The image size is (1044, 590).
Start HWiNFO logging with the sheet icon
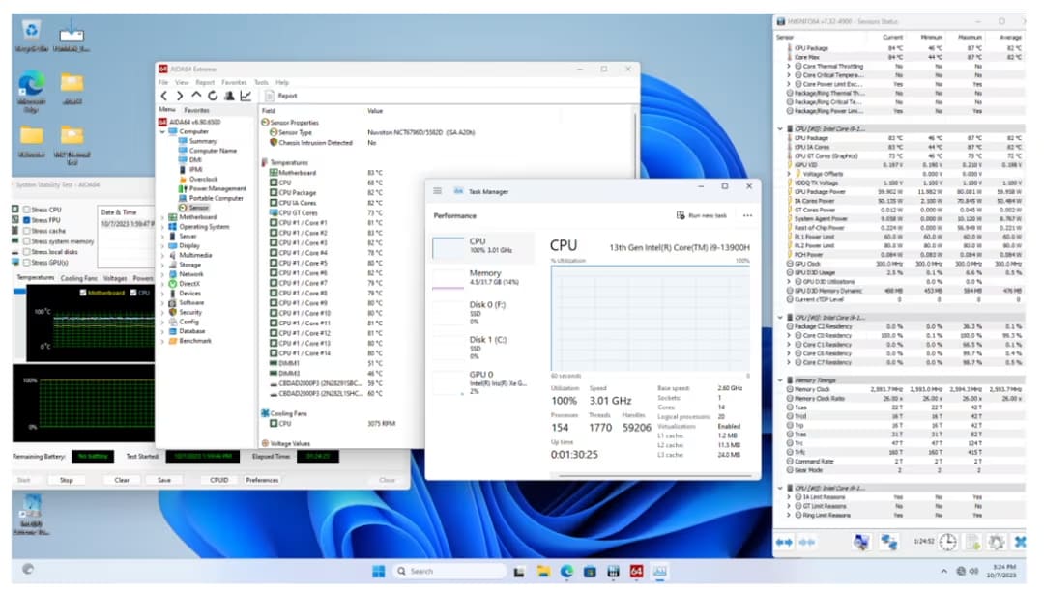pos(973,542)
